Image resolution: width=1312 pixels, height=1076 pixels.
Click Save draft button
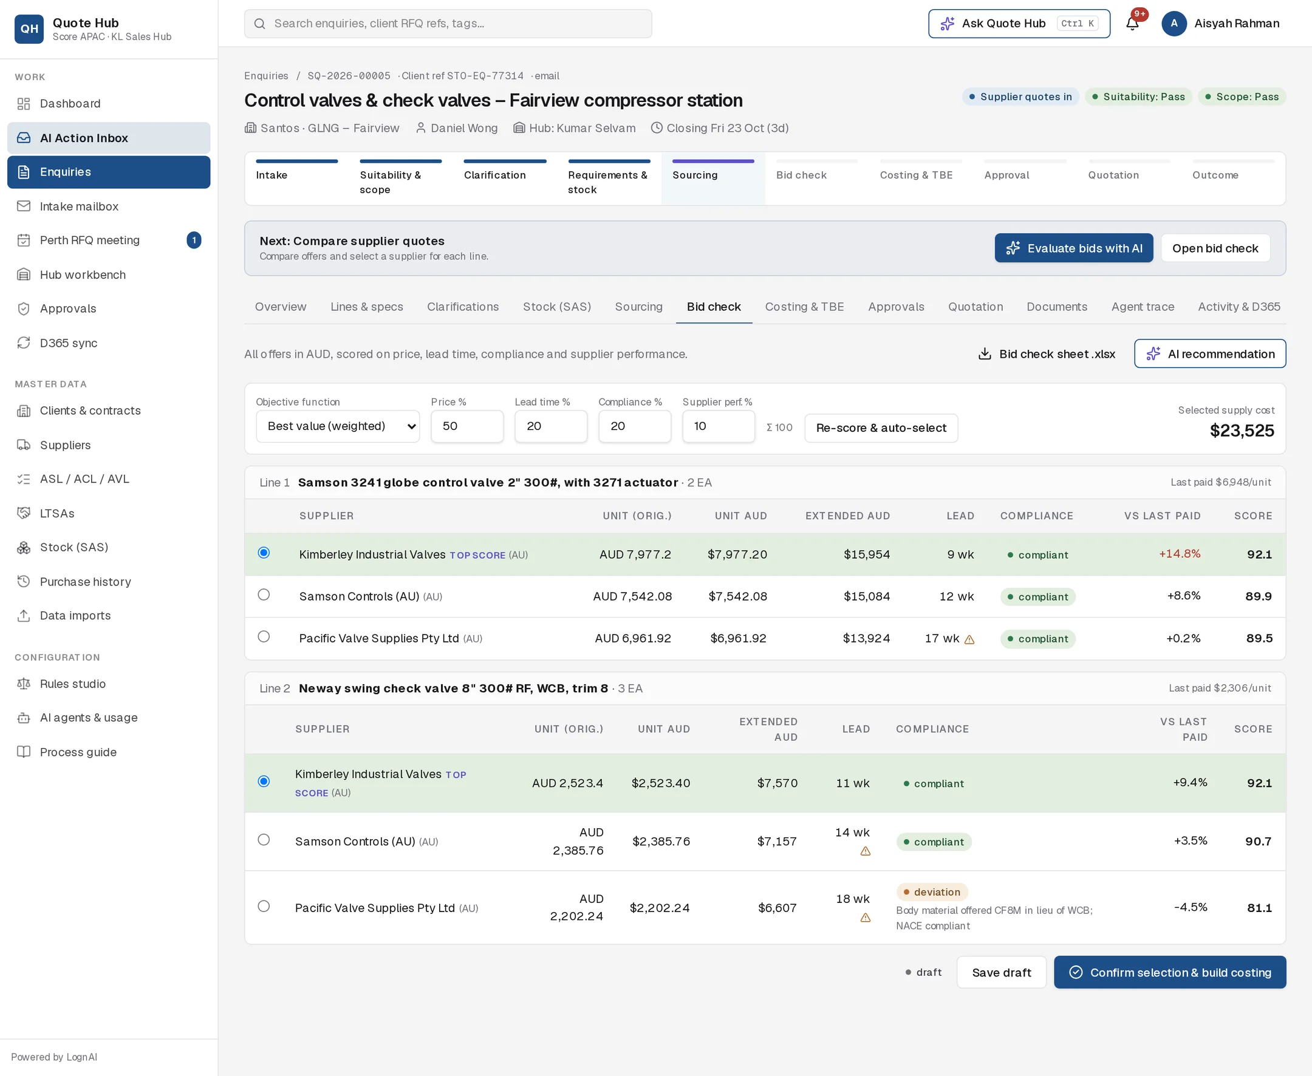(x=1002, y=973)
